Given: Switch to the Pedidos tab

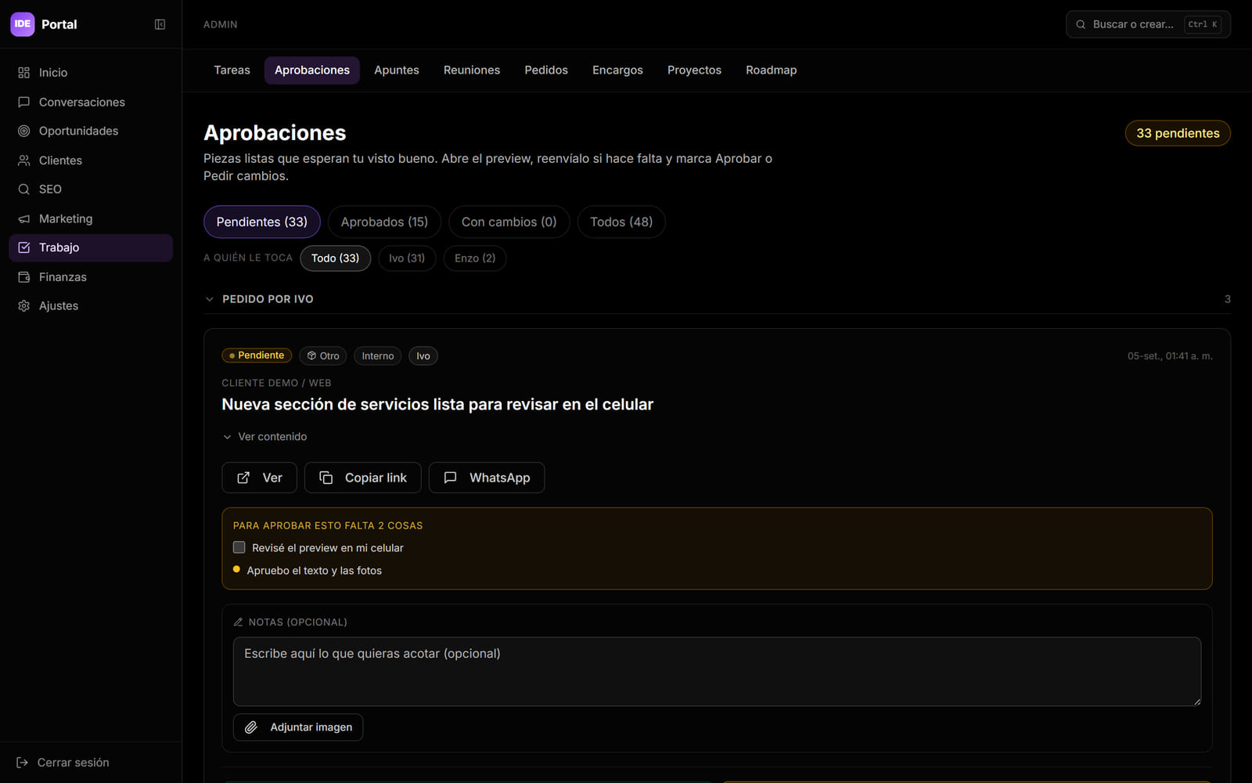Looking at the screenshot, I should click(546, 70).
